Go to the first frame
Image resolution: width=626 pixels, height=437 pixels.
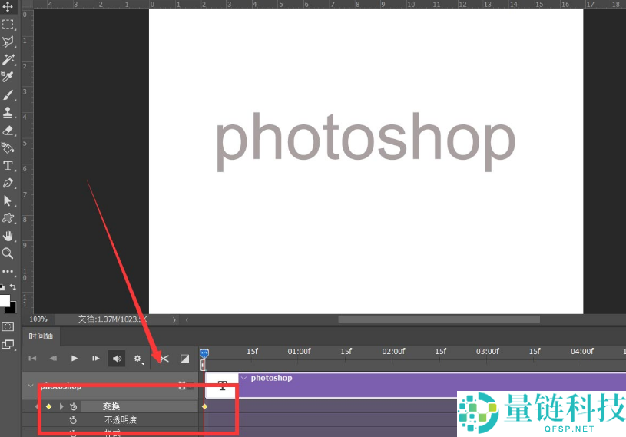coord(32,358)
